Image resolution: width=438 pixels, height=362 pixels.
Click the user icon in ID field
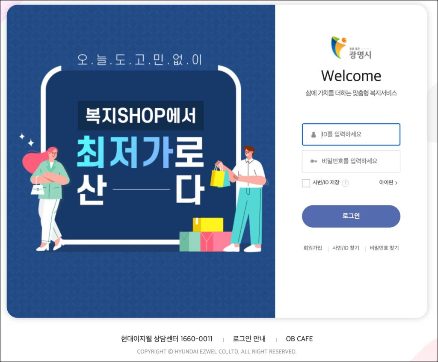314,134
